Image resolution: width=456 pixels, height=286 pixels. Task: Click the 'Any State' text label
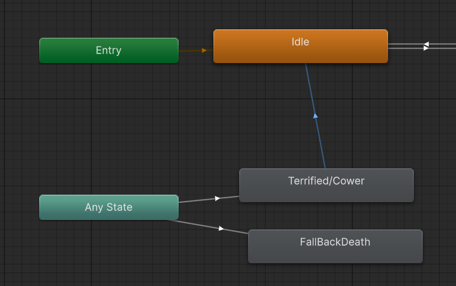coord(108,208)
